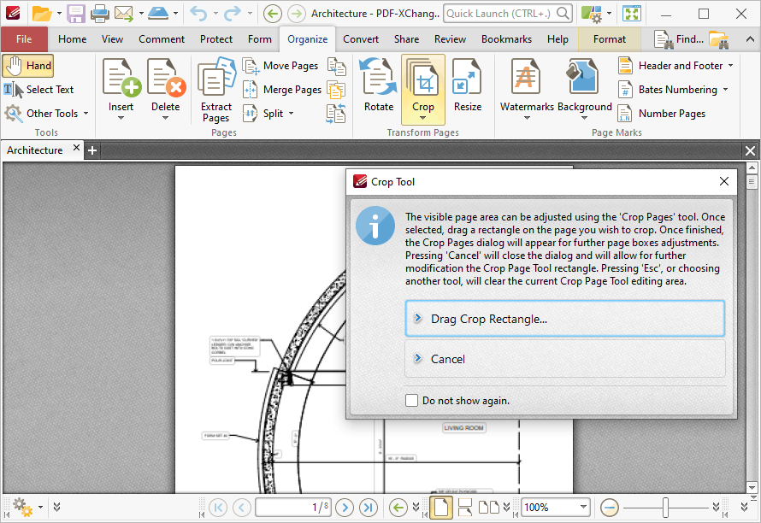The height and width of the screenshot is (523, 761).
Task: Select continuous page layout icon
Action: click(465, 508)
